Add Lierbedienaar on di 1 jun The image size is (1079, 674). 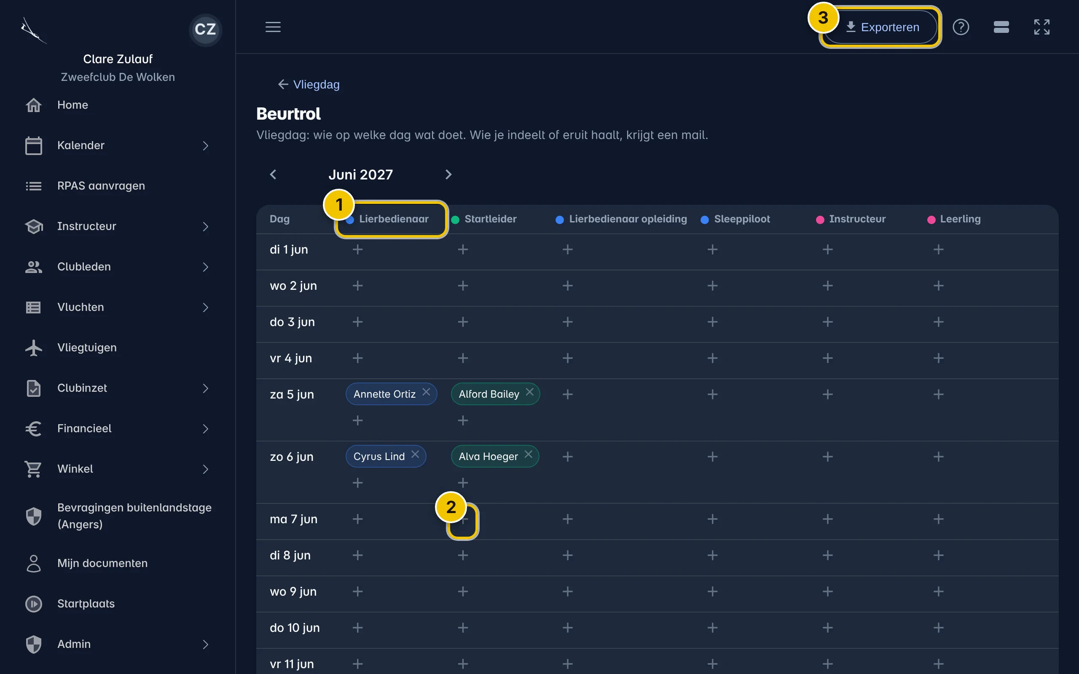click(x=357, y=249)
